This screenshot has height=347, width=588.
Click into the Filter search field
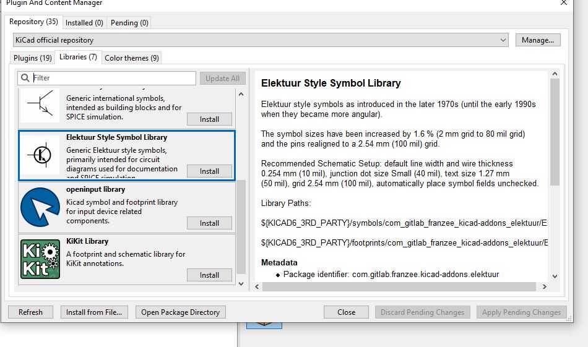[x=106, y=78]
